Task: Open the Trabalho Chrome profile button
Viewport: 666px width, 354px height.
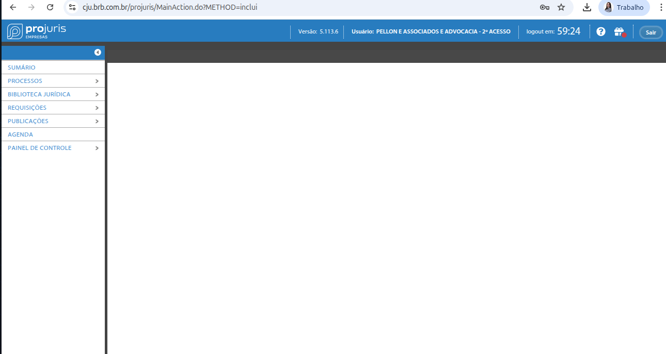Action: (x=624, y=7)
